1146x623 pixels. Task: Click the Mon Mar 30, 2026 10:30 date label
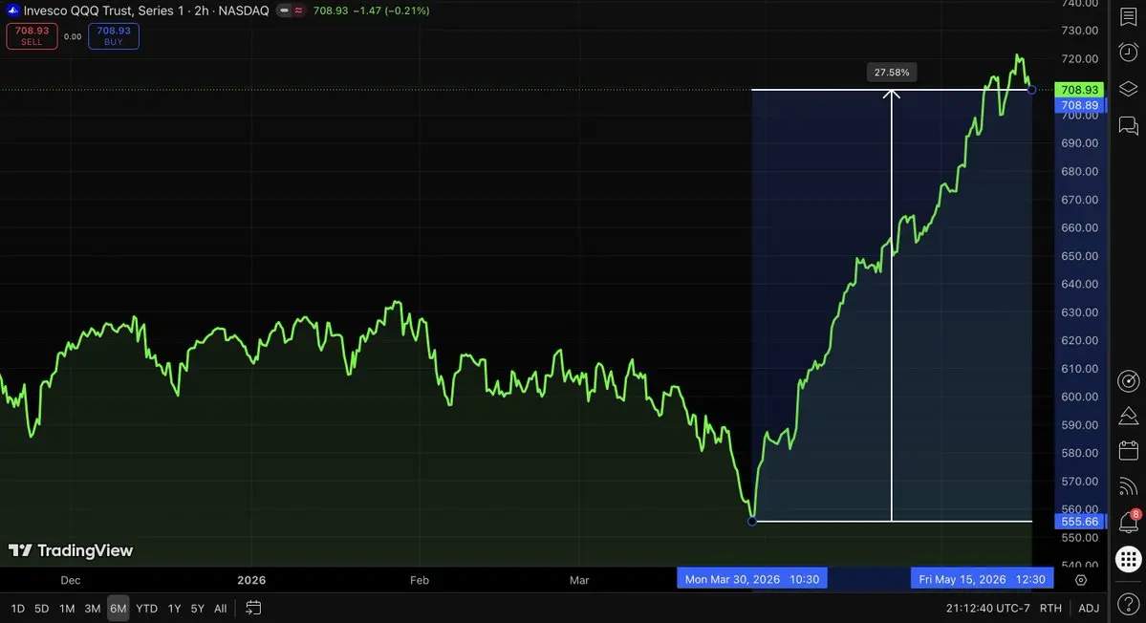click(752, 579)
